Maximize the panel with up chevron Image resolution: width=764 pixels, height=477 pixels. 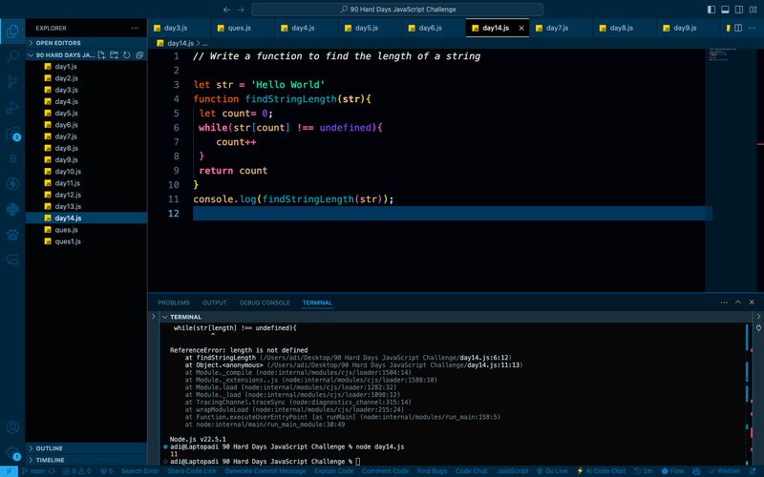(x=737, y=302)
